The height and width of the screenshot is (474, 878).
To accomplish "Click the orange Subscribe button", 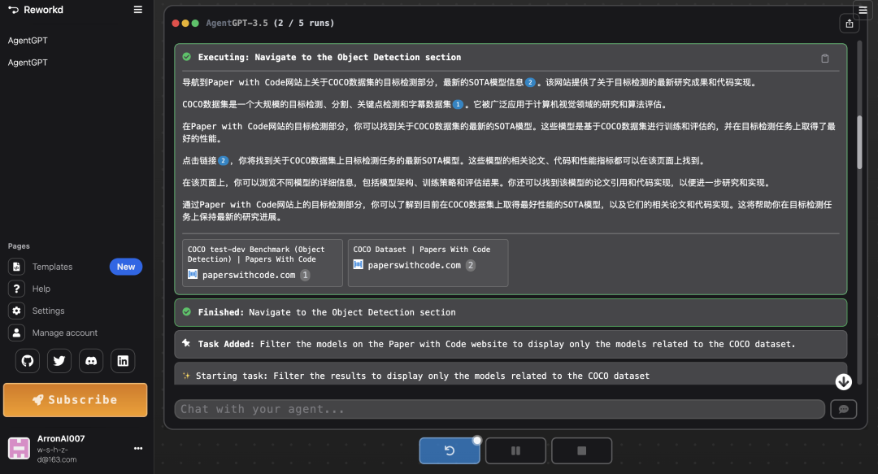I will (x=75, y=399).
